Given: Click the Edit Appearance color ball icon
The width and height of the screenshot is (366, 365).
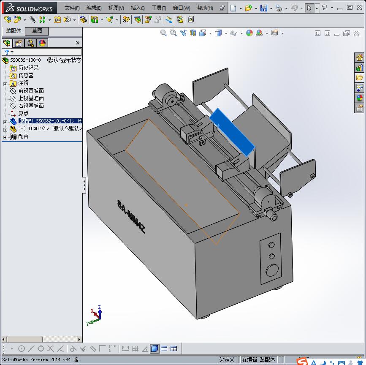Looking at the screenshot, I should [249, 33].
